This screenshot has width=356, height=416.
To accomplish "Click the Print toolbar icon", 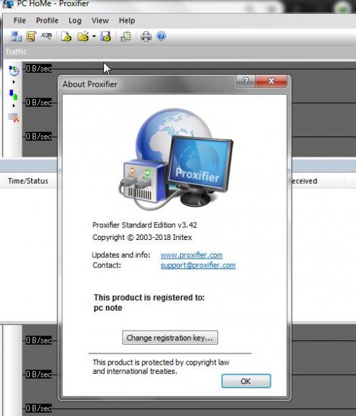I will [x=145, y=36].
